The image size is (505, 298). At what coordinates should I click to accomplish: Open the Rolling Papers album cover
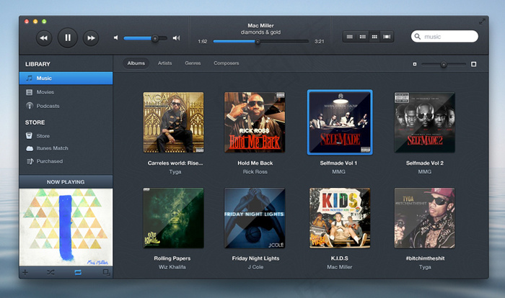tap(174, 218)
